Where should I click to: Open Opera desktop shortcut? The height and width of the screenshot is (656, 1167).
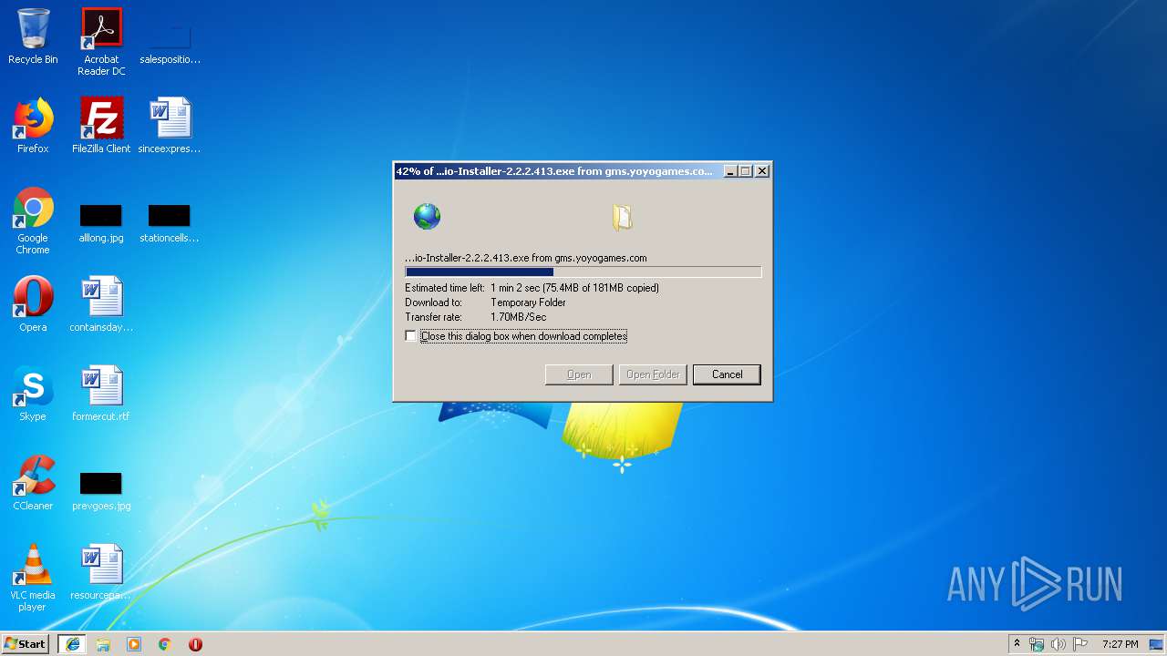tap(33, 304)
